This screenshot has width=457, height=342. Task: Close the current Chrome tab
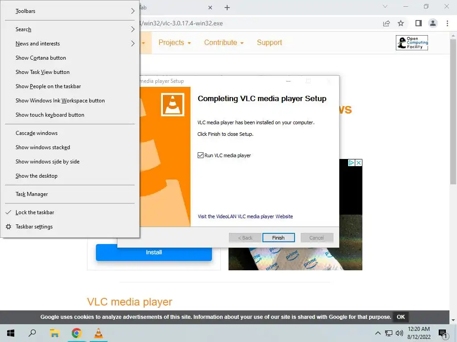point(210,8)
